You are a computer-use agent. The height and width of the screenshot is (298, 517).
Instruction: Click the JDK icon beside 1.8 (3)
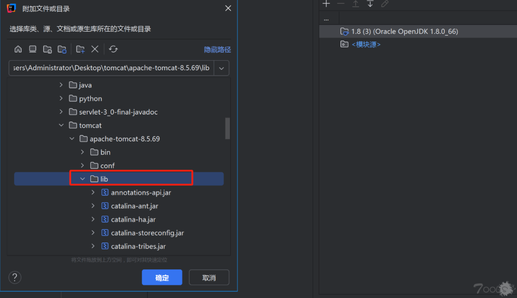pos(344,31)
